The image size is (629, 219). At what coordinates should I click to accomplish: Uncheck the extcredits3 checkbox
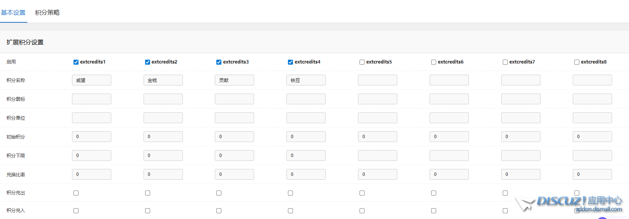(x=219, y=62)
